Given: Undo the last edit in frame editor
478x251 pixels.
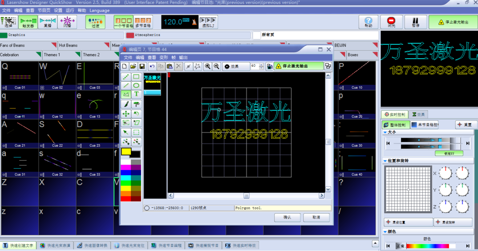Looking at the screenshot, I should [x=152, y=66].
